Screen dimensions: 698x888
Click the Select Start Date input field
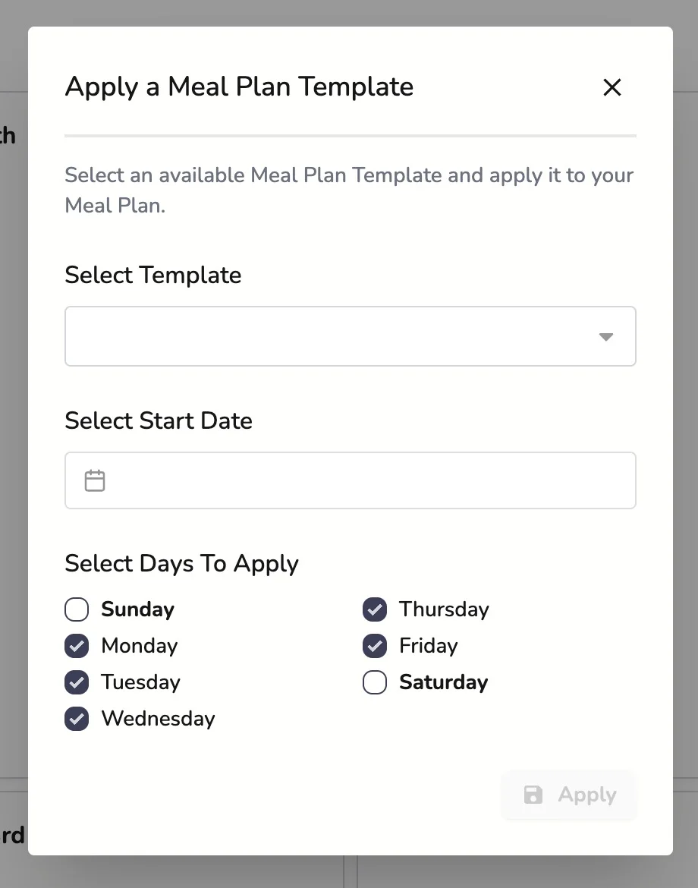[364, 480]
